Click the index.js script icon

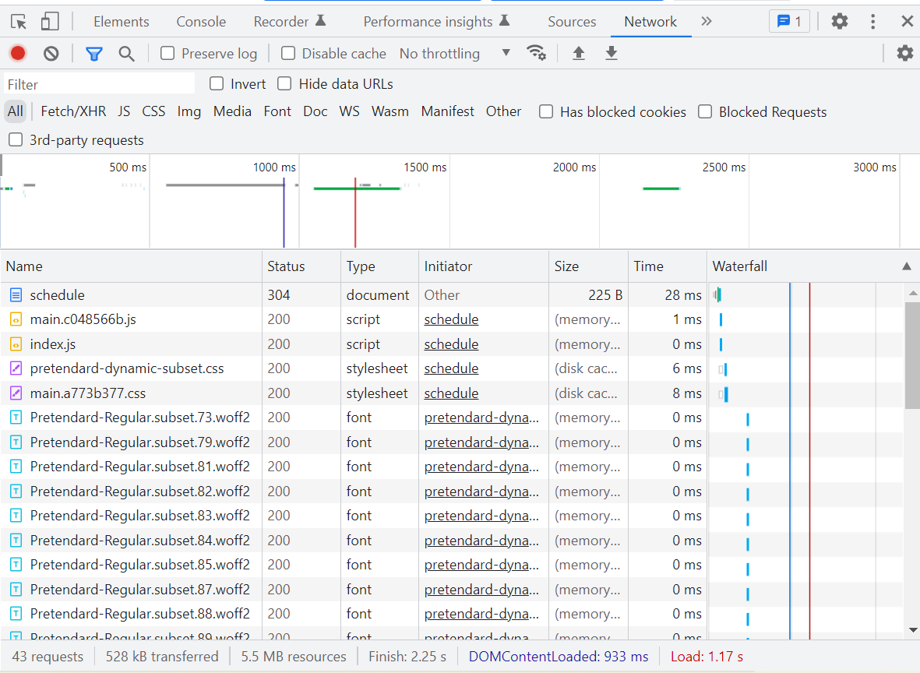tap(16, 344)
